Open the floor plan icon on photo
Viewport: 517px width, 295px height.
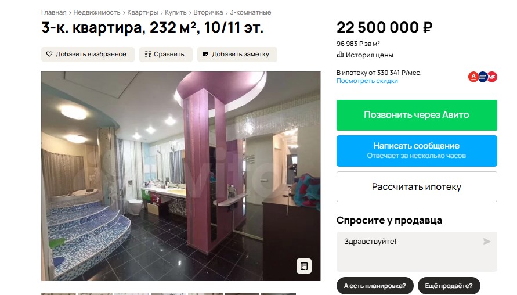[304, 266]
